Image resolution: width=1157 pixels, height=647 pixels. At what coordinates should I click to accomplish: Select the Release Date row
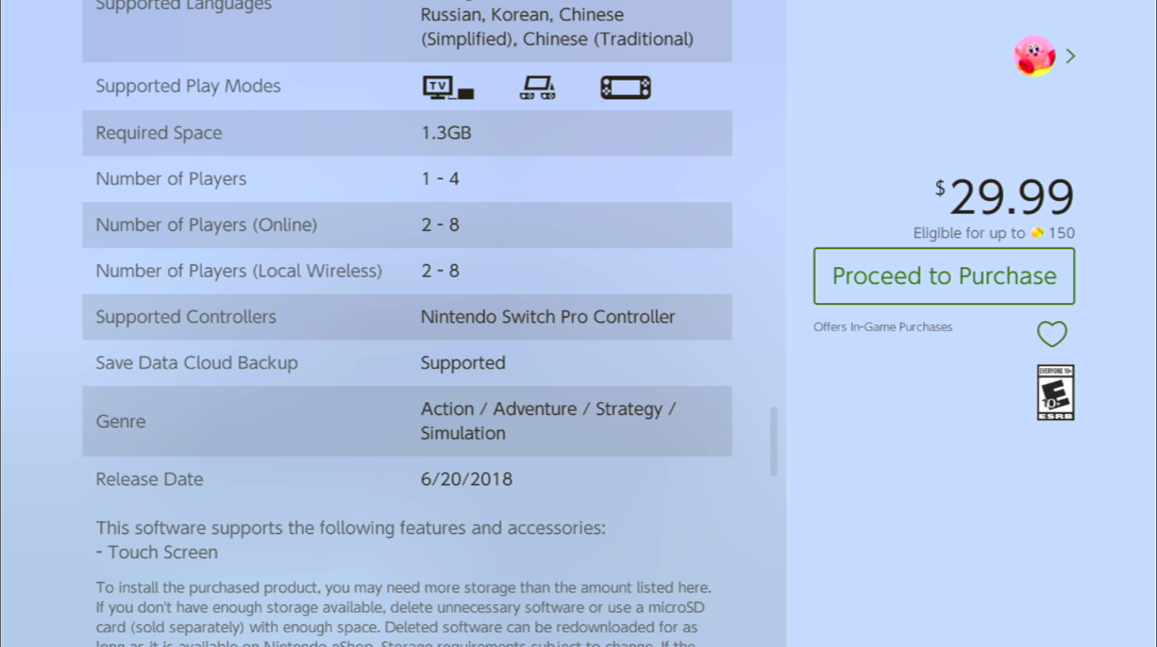click(407, 479)
